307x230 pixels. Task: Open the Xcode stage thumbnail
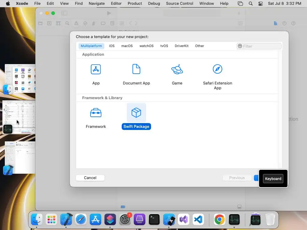(20, 158)
